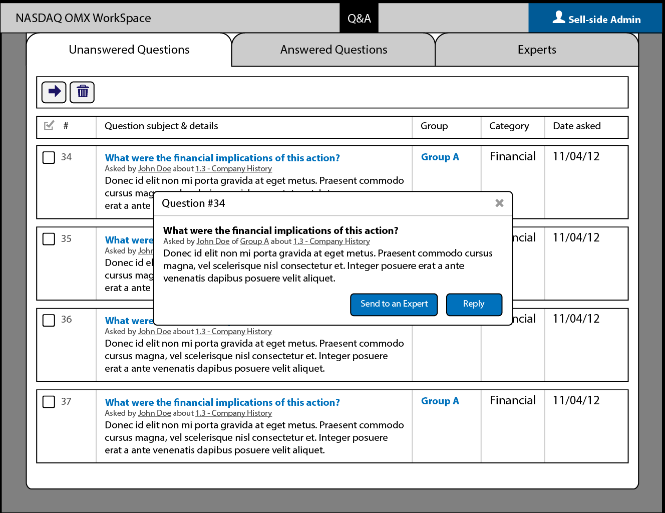The image size is (665, 513).
Task: Click the Reply button in dialog
Action: tap(474, 305)
